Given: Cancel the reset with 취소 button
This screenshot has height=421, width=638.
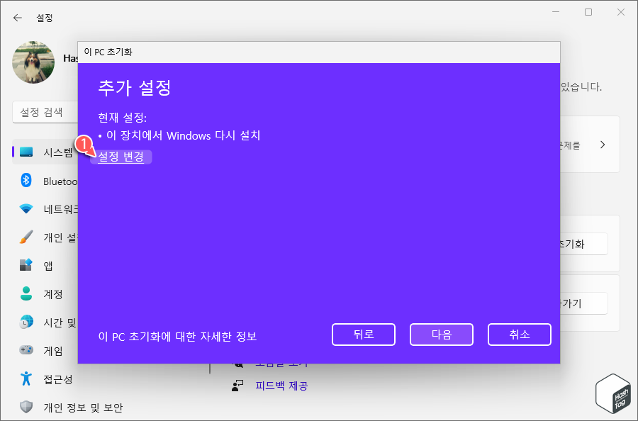Looking at the screenshot, I should coord(519,334).
